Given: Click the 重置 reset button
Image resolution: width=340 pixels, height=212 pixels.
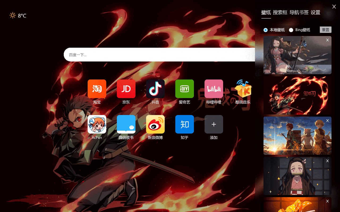Looking at the screenshot, I should (x=326, y=30).
